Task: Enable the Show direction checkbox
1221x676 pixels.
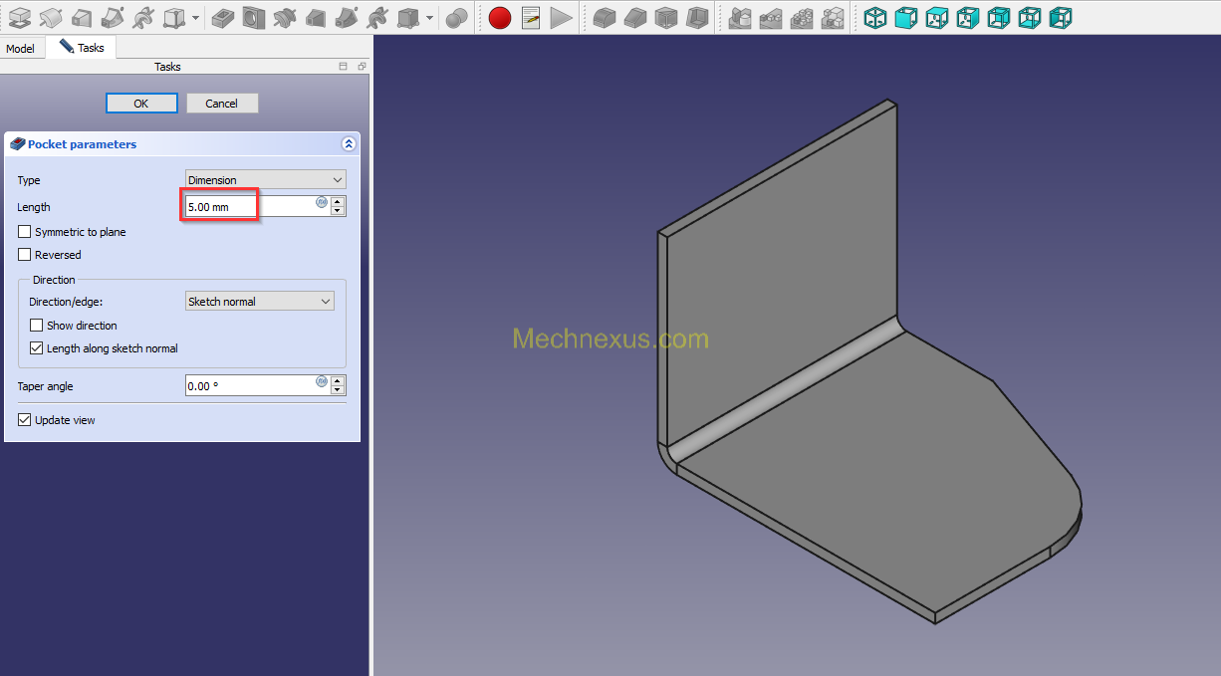Action: pyautogui.click(x=36, y=326)
